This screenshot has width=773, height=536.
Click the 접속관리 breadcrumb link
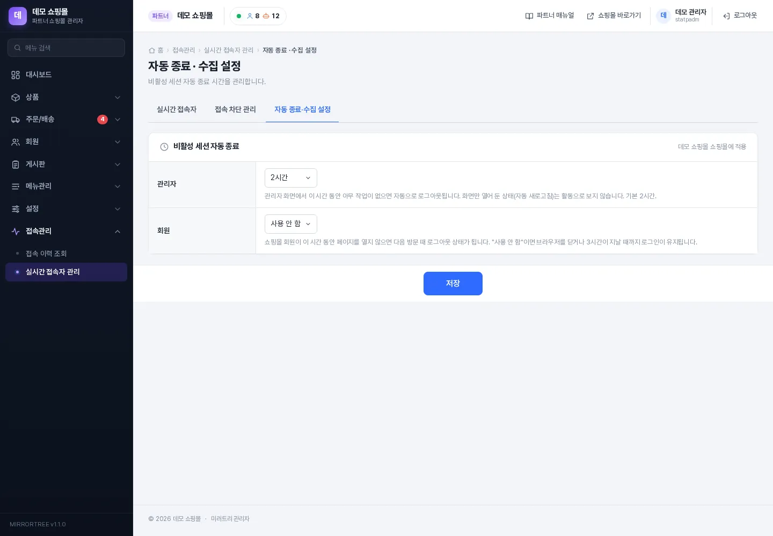click(x=184, y=50)
